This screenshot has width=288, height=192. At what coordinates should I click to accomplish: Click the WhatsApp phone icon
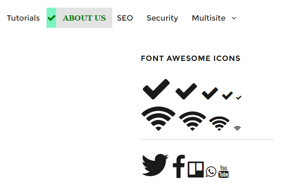pos(211,172)
